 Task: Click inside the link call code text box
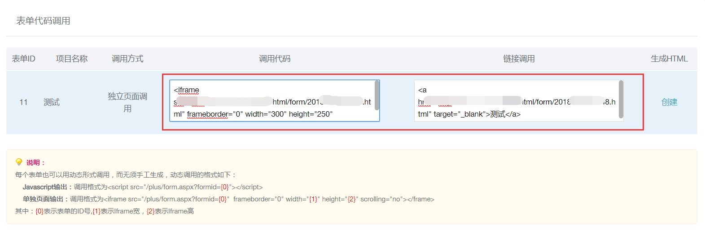pyautogui.click(x=516, y=101)
